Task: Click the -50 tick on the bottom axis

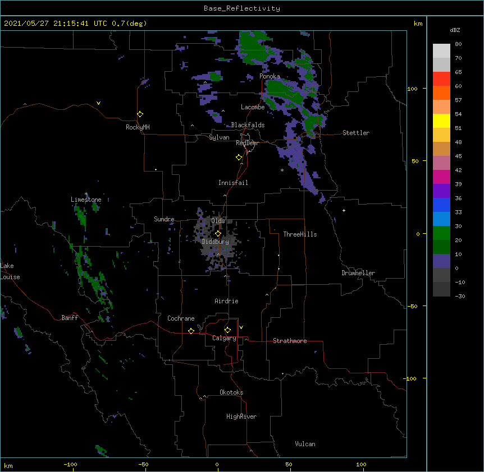Action: coord(143,464)
